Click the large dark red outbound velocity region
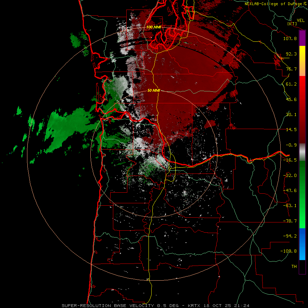The image size is (308, 308). coord(185,79)
